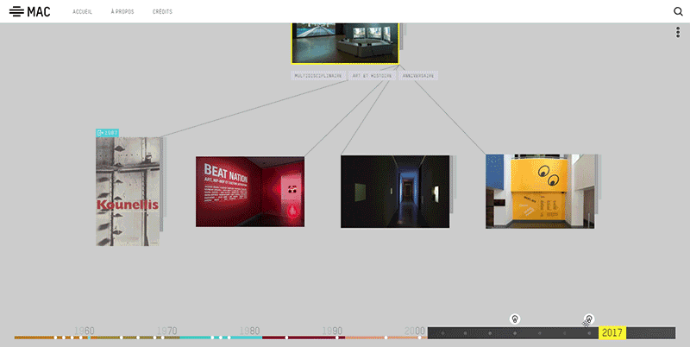Open the Crédits page
690x347 pixels.
[162, 12]
